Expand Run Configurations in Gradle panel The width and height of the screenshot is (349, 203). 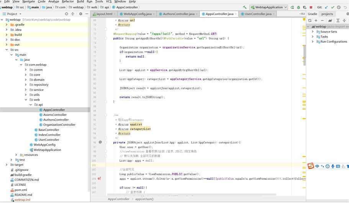pyautogui.click(x=313, y=42)
